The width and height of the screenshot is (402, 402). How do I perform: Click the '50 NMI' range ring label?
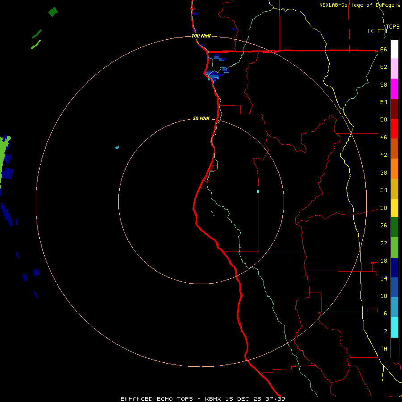[201, 118]
